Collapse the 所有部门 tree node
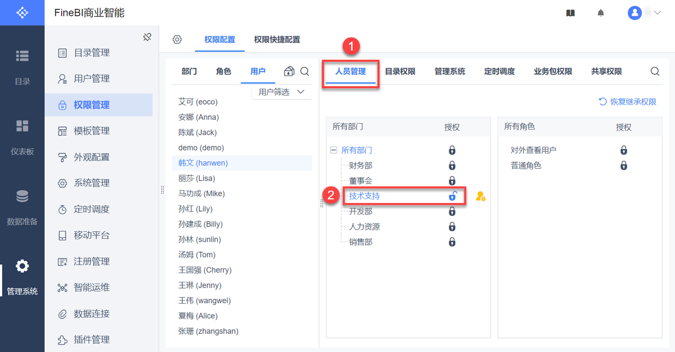 [x=333, y=150]
